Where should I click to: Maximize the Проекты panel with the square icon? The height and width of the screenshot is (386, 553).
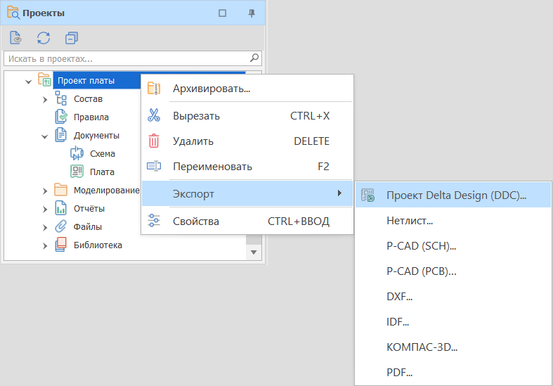(x=222, y=13)
